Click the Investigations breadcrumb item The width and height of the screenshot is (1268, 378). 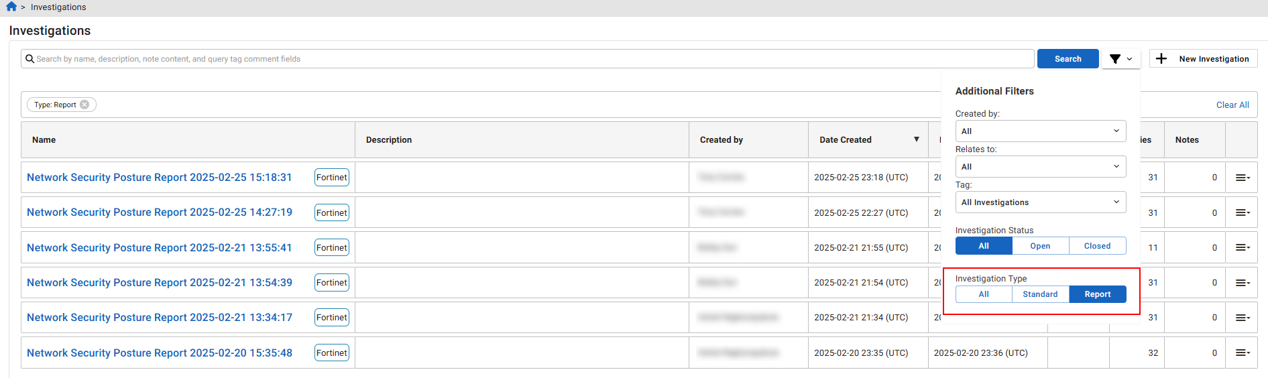point(58,7)
